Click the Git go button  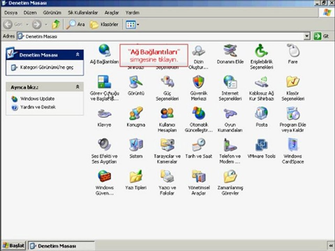(x=321, y=36)
